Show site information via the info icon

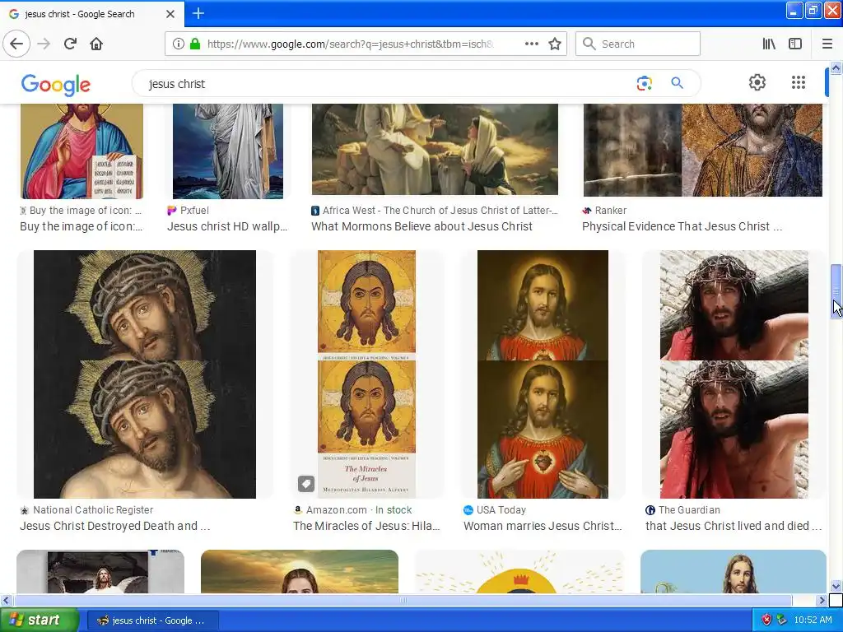178,44
